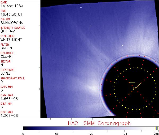Click the GREEN filter value
Screen dimensions: 159x135
[x=6, y=48]
